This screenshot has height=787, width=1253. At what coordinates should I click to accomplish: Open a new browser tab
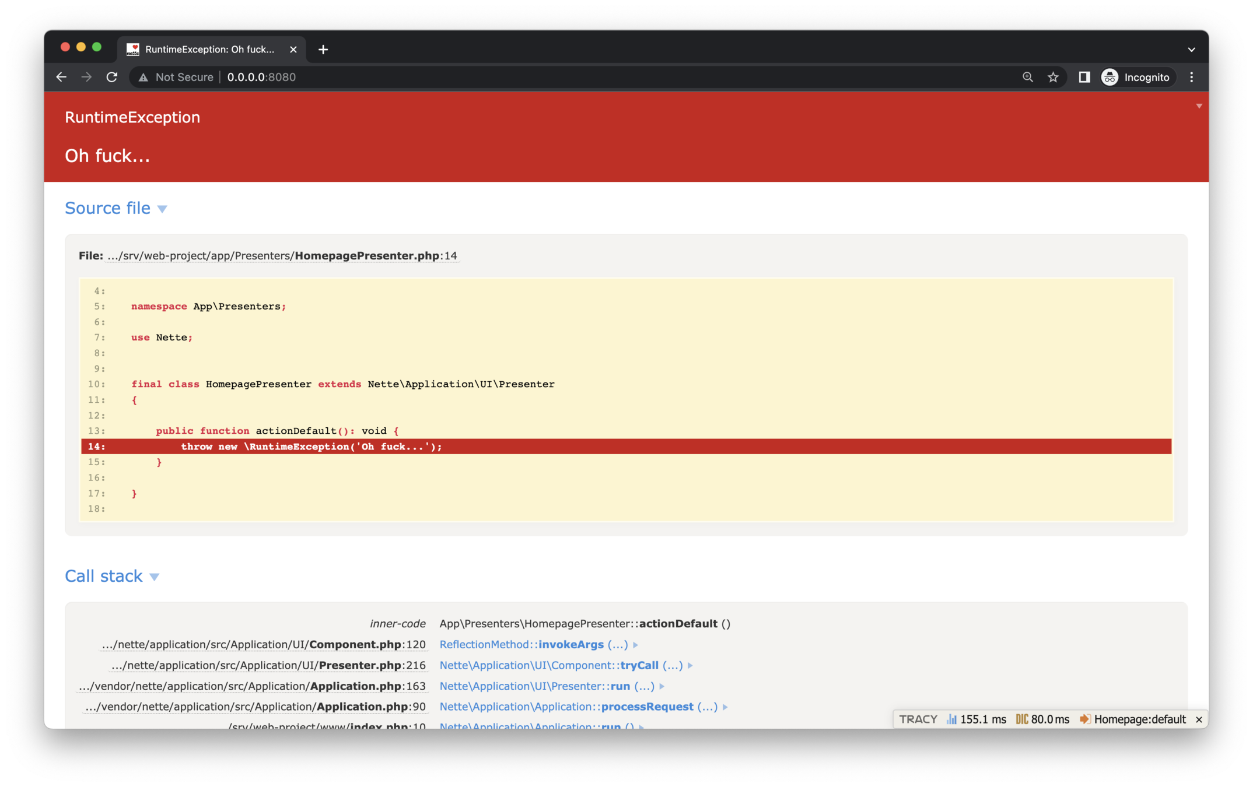(323, 50)
